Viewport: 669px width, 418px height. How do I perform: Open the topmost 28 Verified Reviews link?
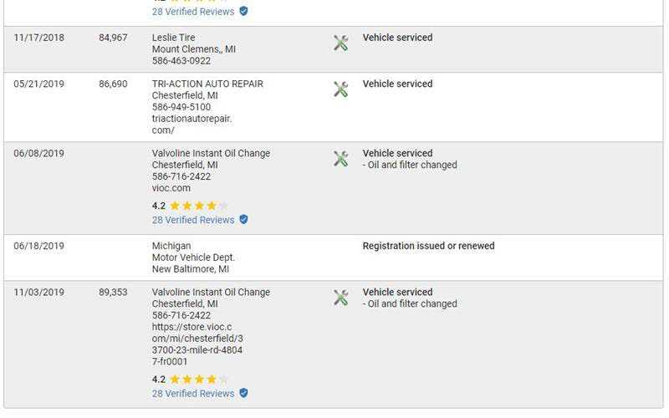pos(193,12)
